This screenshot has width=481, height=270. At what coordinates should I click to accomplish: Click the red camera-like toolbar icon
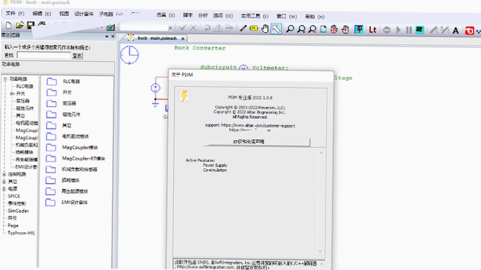pyautogui.click(x=469, y=31)
